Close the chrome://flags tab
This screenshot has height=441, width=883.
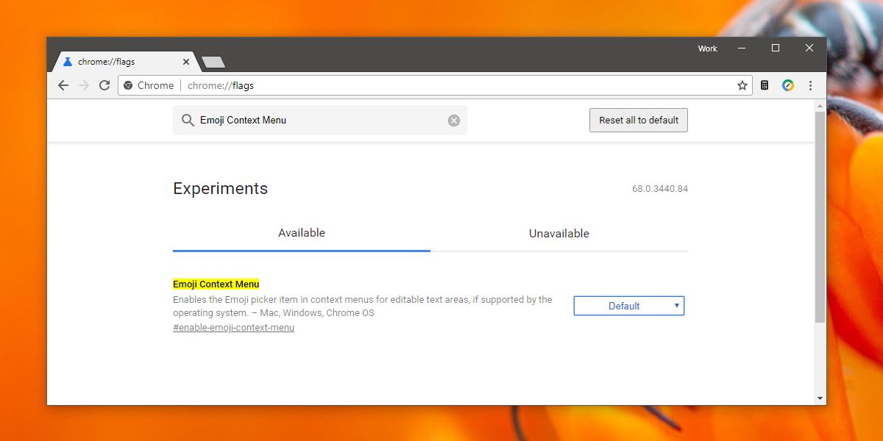(x=186, y=62)
